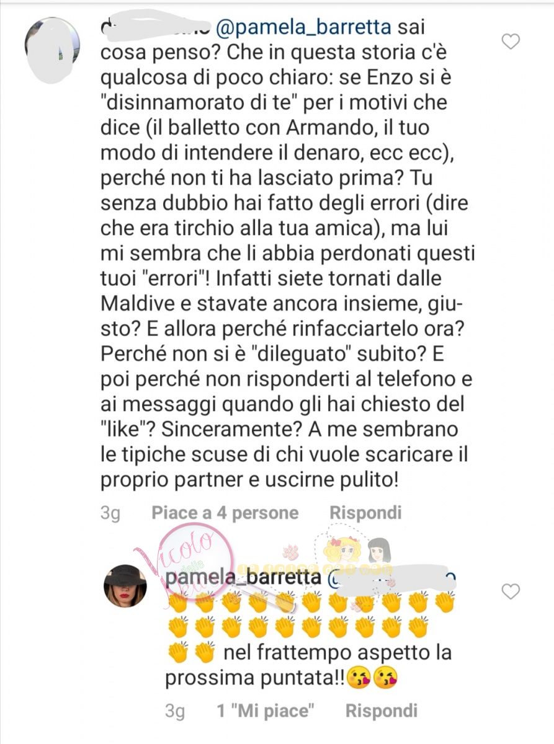View the 'Piace a 4 persone' likes list
Viewport: 554px width, 744px height.
point(226,513)
